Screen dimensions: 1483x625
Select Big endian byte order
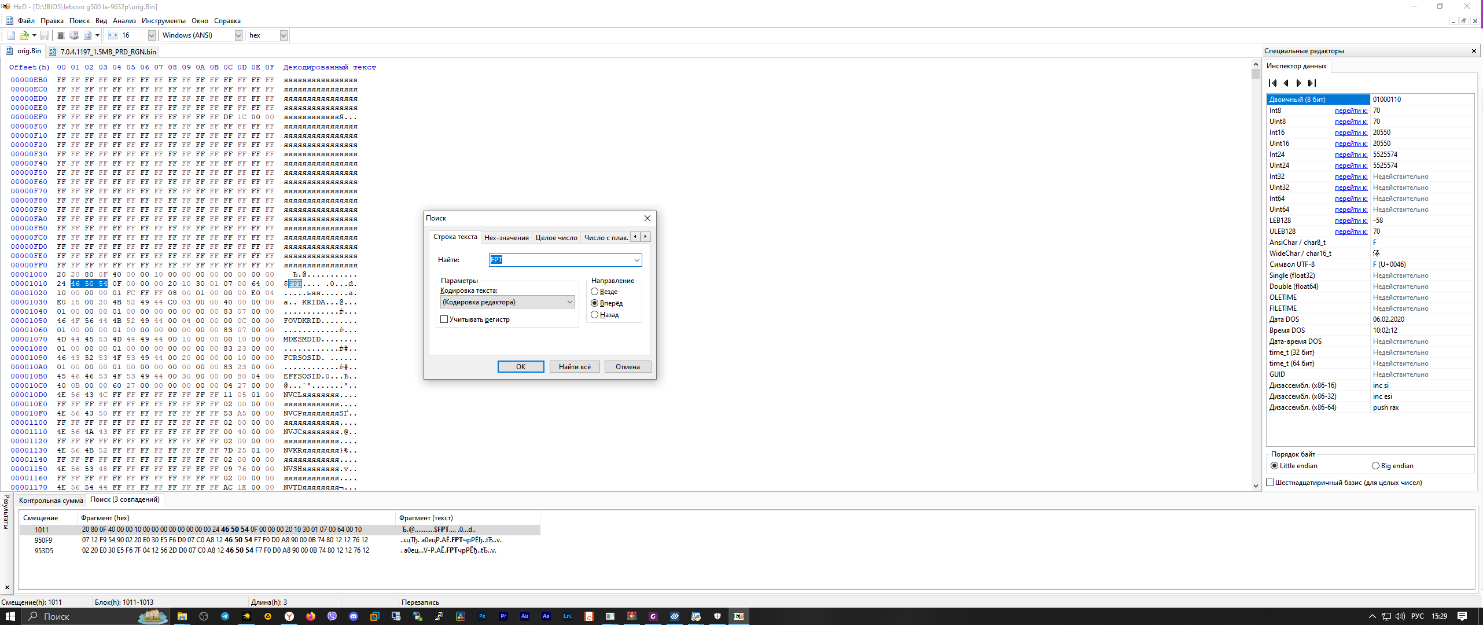pos(1375,466)
